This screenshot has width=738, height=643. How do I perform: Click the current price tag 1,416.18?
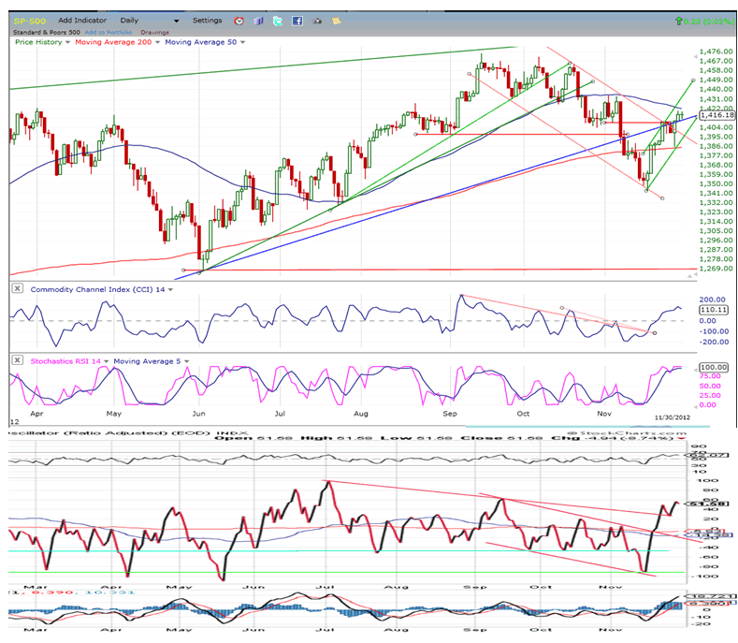pos(716,115)
